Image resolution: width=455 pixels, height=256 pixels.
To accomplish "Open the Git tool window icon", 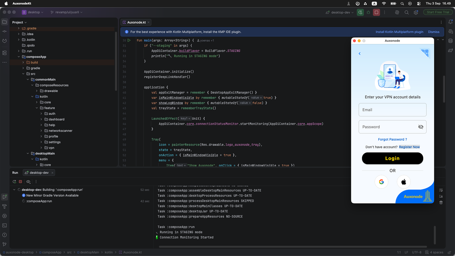I will coord(5,244).
